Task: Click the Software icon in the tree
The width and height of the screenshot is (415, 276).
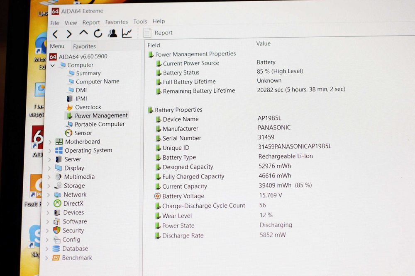Action: click(x=56, y=222)
